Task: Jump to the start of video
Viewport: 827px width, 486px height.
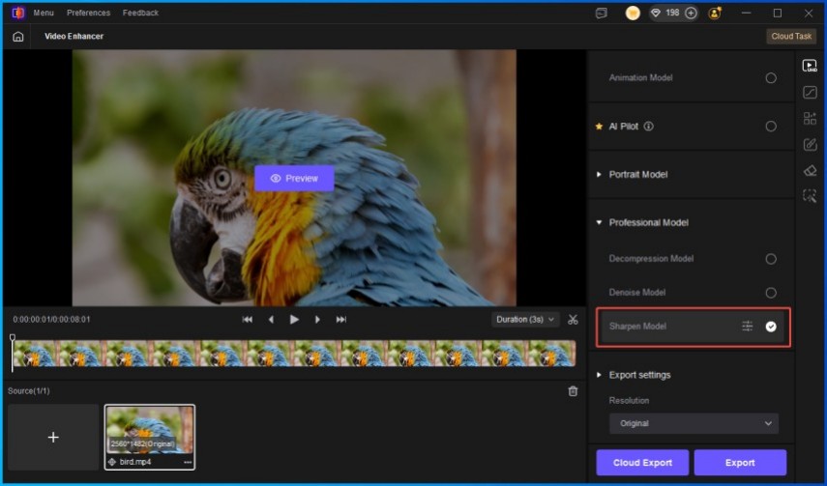Action: point(247,320)
